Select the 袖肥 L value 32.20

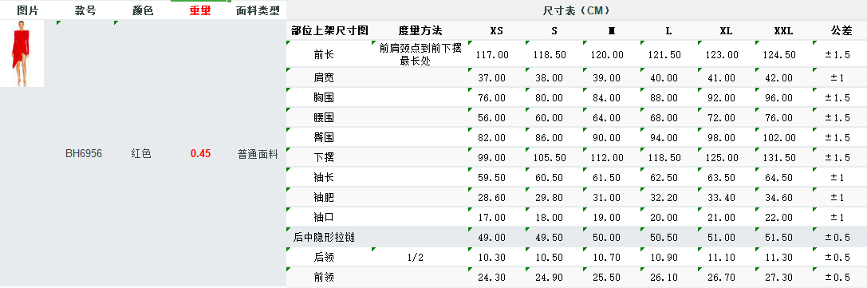(668, 197)
